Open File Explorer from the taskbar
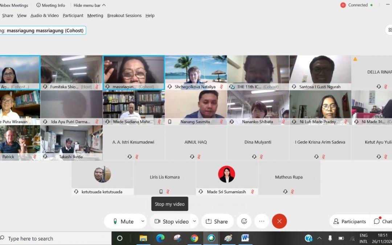The width and height of the screenshot is (392, 245). [143, 238]
